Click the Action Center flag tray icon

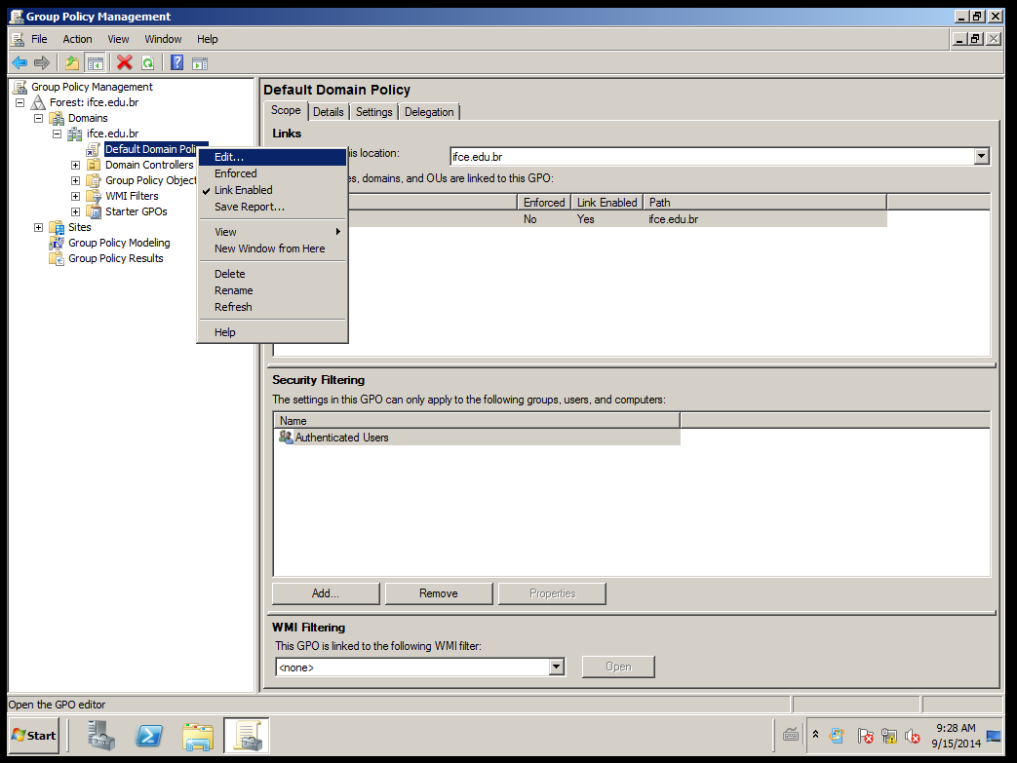click(x=865, y=736)
